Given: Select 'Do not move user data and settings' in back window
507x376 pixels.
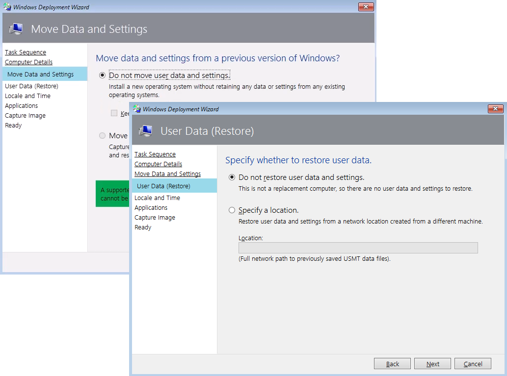Looking at the screenshot, I should coord(102,75).
